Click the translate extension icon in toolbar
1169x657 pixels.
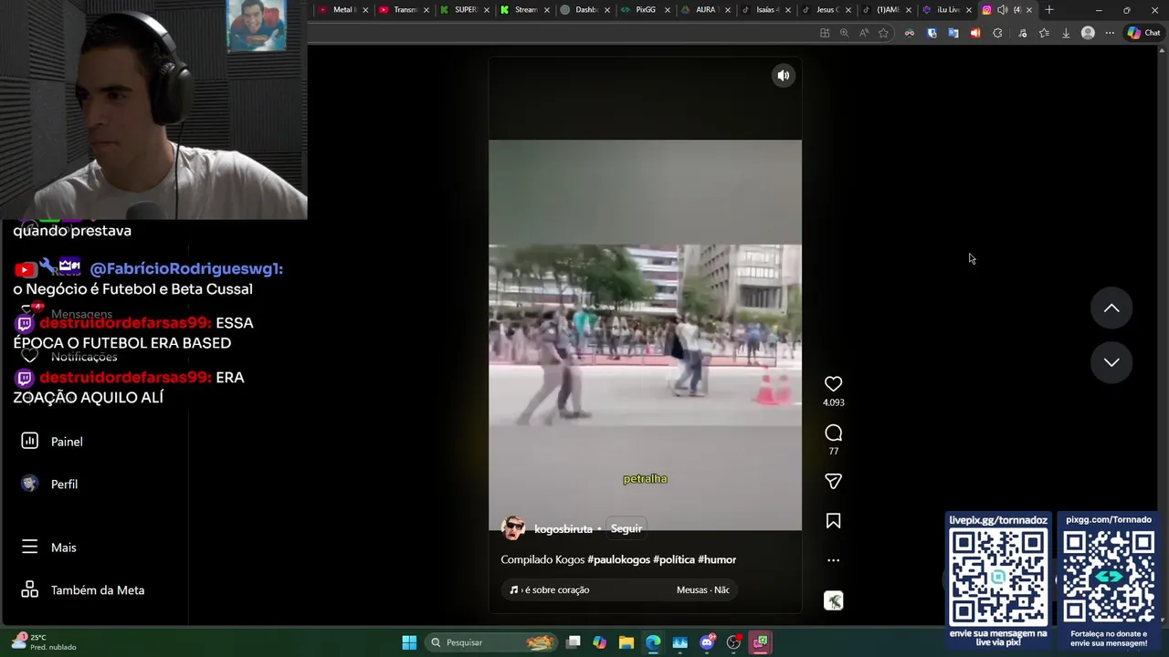(953, 33)
